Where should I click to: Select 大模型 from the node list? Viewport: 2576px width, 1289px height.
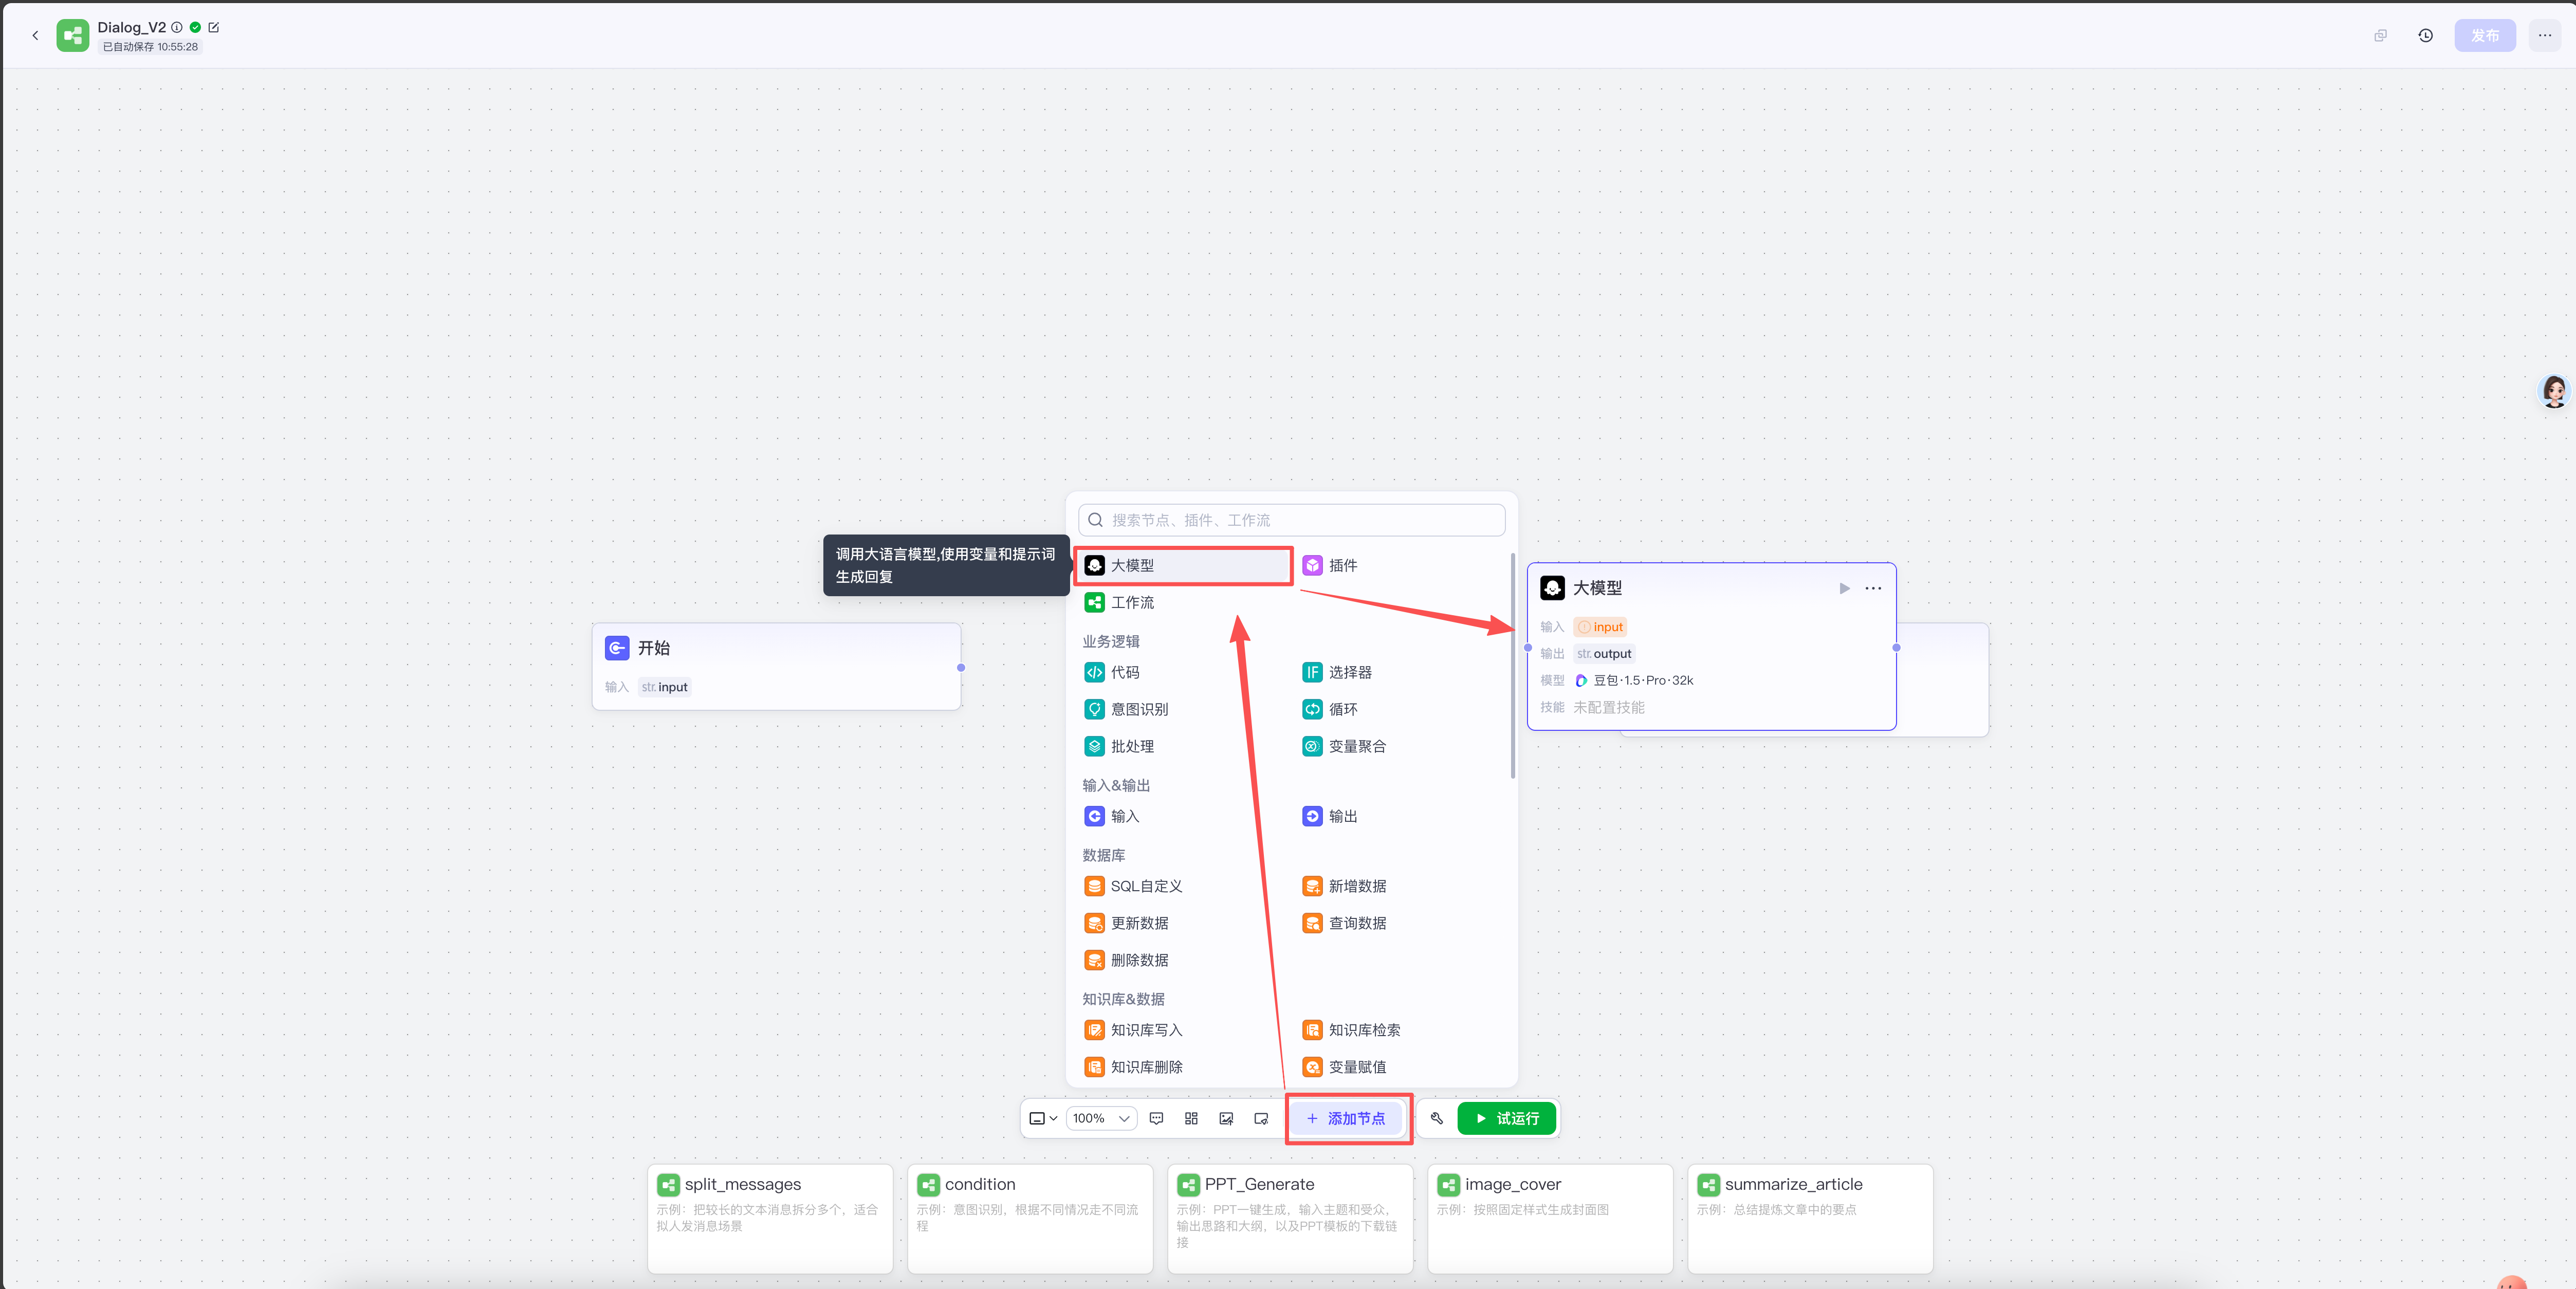[1183, 565]
